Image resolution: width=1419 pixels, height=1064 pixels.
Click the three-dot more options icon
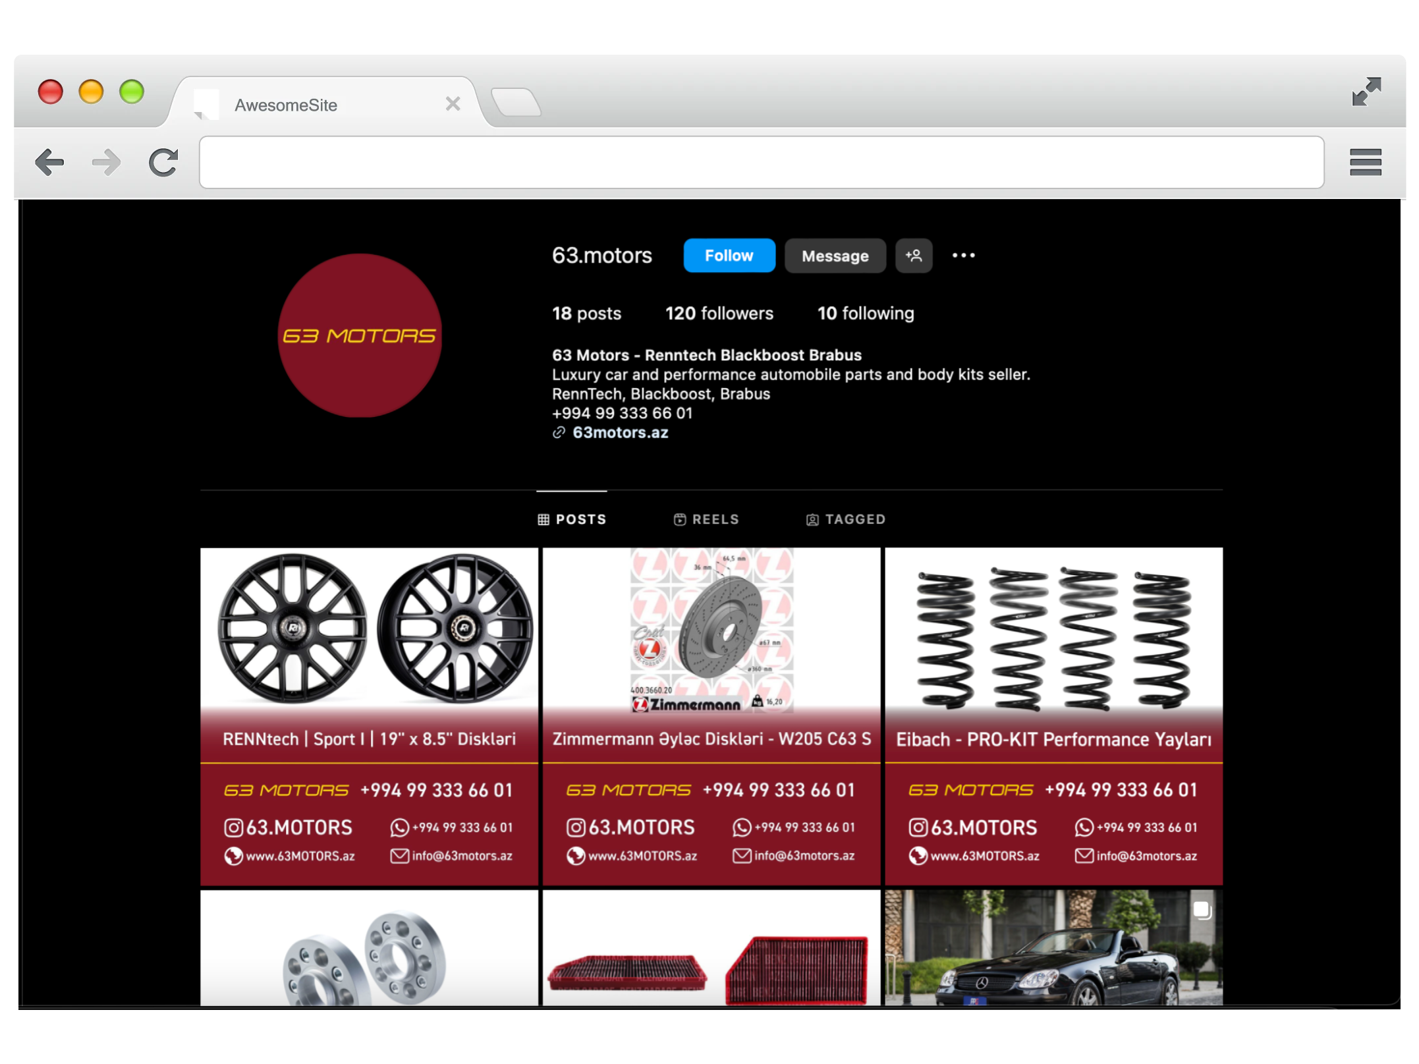(x=963, y=256)
